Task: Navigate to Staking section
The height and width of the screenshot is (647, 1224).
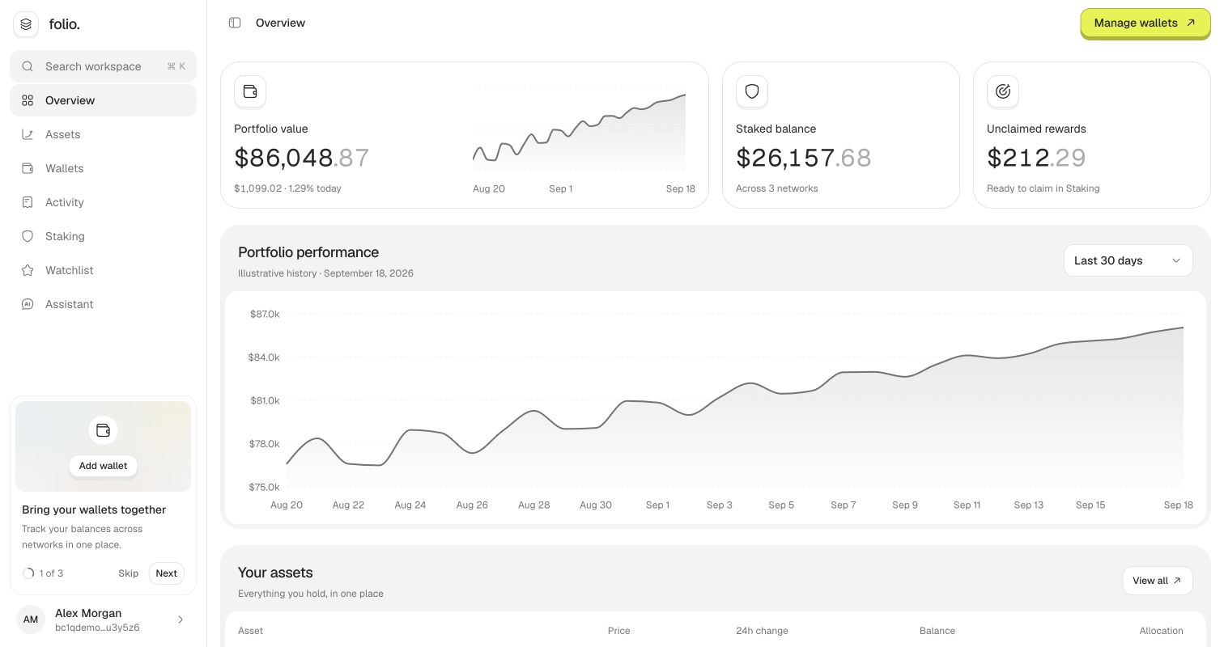Action: click(103, 236)
